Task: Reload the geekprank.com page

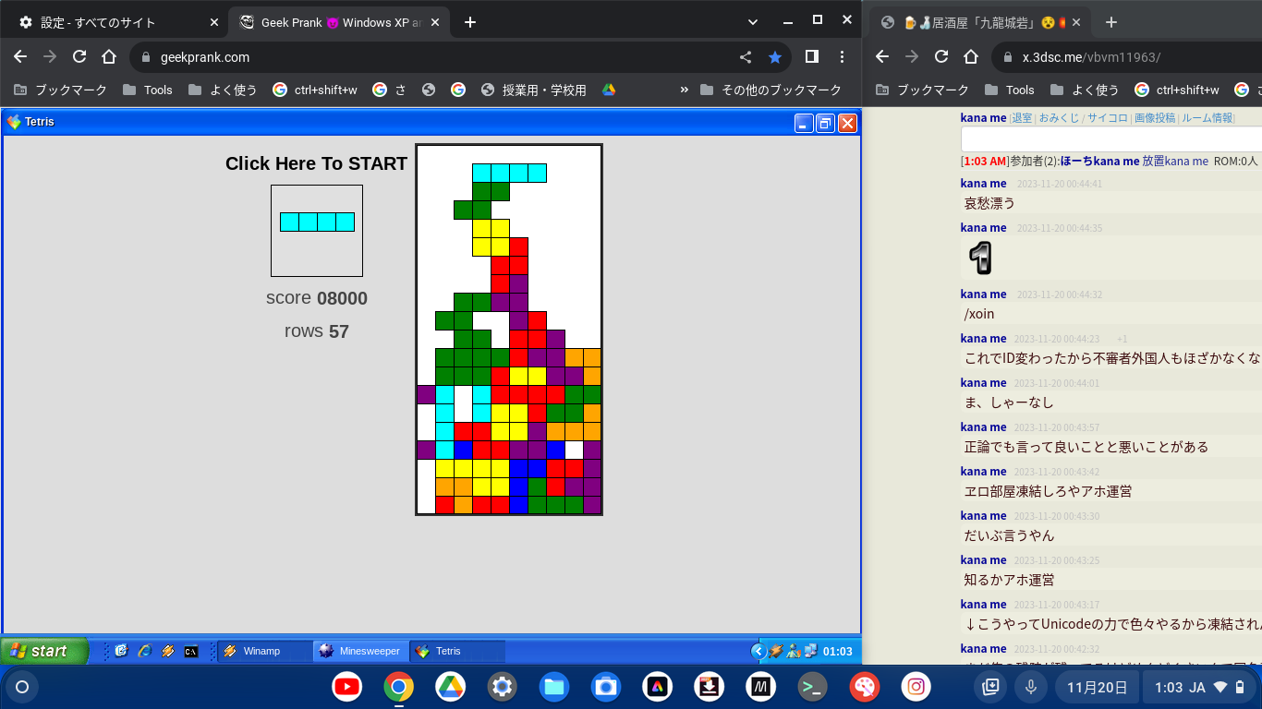Action: click(79, 56)
